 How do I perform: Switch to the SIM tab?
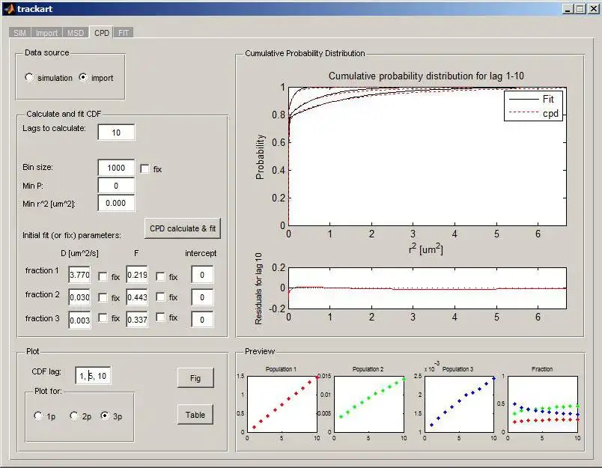tap(20, 33)
